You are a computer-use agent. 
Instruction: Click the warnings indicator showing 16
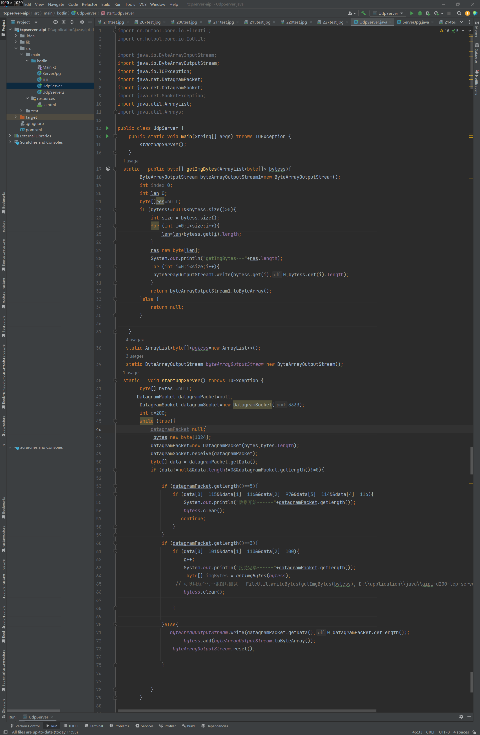pos(444,31)
